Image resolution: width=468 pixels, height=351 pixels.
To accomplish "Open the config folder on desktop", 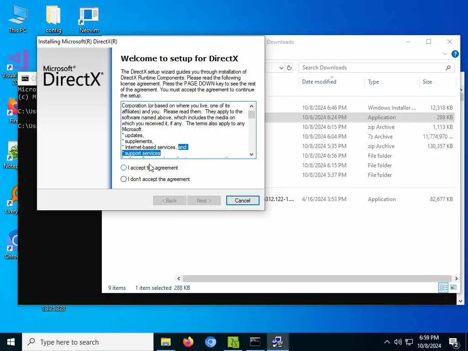I will coord(53,19).
